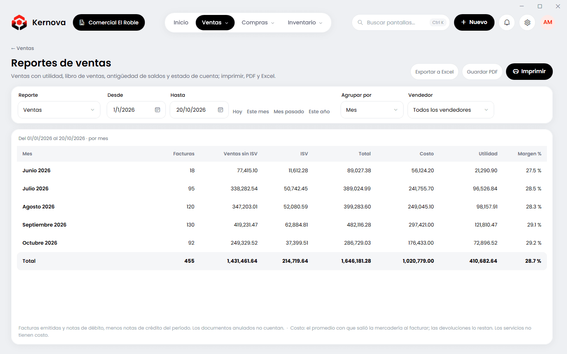Click the Nuevo button
The width and height of the screenshot is (567, 354).
(x=474, y=22)
